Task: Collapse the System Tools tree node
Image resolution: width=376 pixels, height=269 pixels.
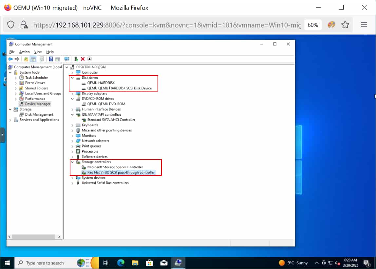Action: coord(10,72)
